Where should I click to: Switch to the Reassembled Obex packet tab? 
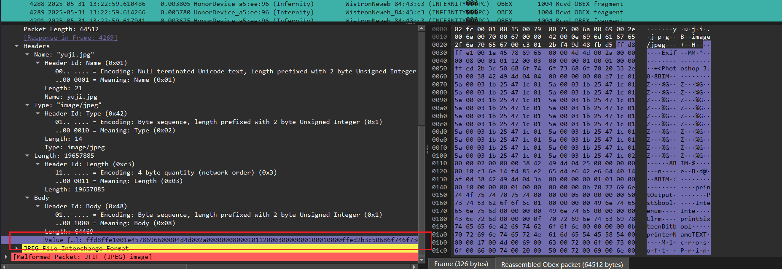[562, 264]
